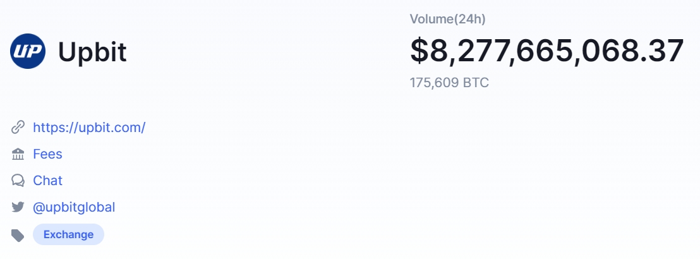
Task: Open the https://upbit.com/ website link
Action: [x=89, y=128]
